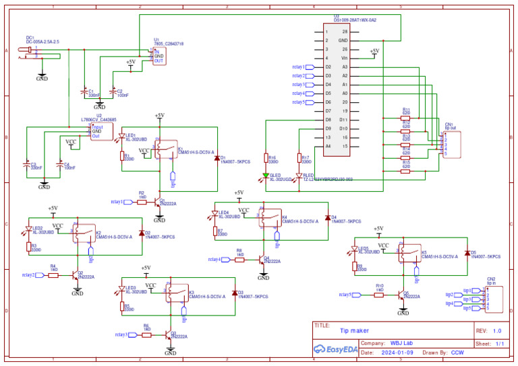Click capacitor C3 330nF symbol
This screenshot has width=518, height=366.
27,166
